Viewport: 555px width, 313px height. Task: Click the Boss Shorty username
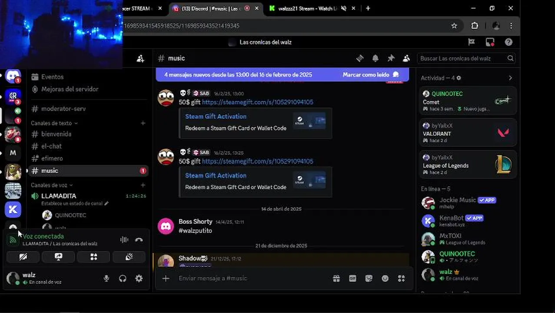click(195, 222)
